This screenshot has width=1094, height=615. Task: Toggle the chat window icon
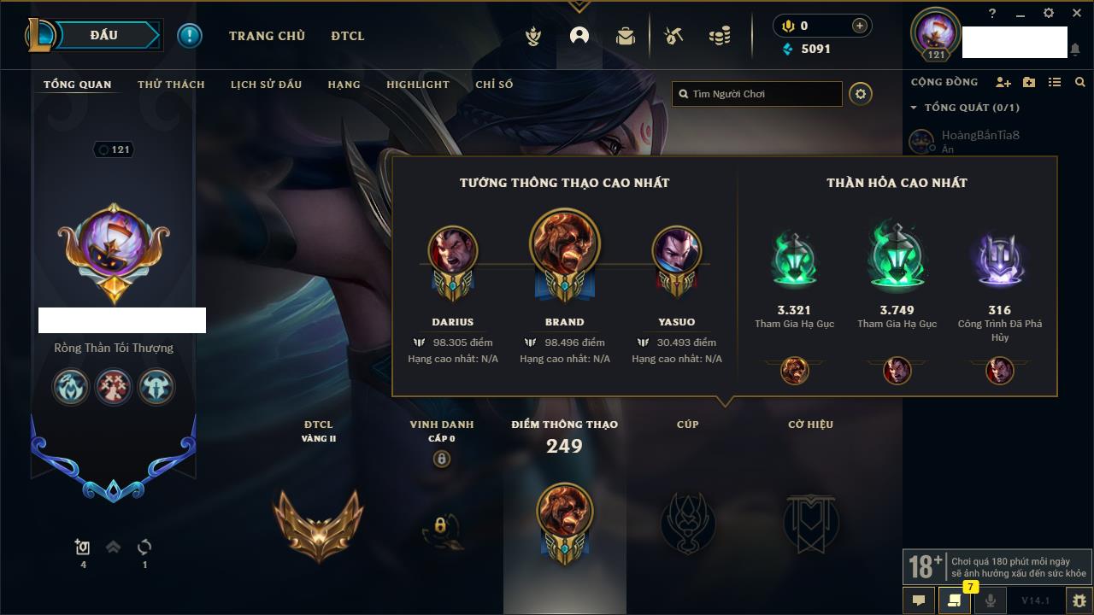tap(919, 600)
